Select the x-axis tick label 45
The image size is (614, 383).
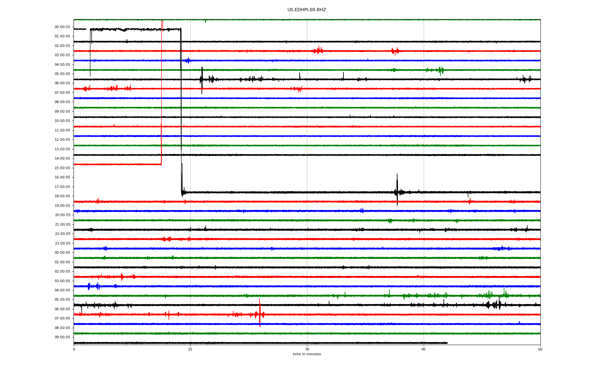[424, 349]
